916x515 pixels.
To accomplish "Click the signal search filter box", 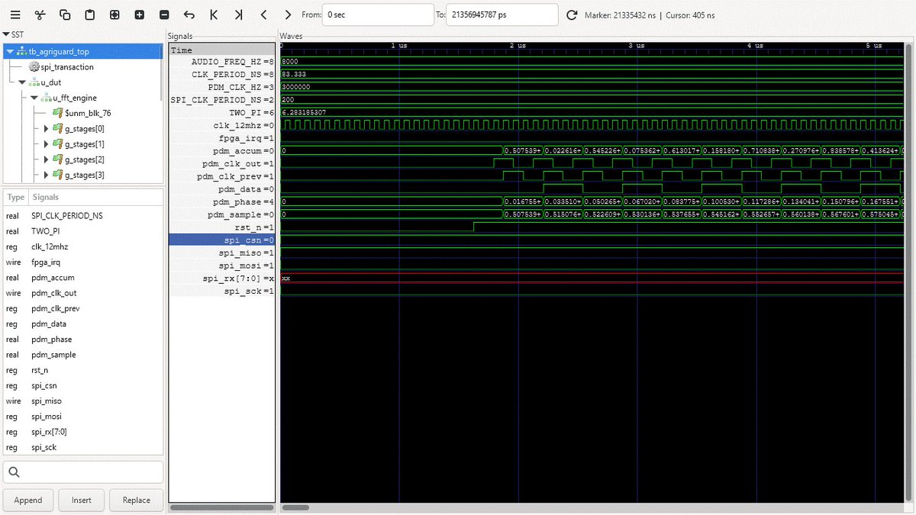I will click(83, 472).
